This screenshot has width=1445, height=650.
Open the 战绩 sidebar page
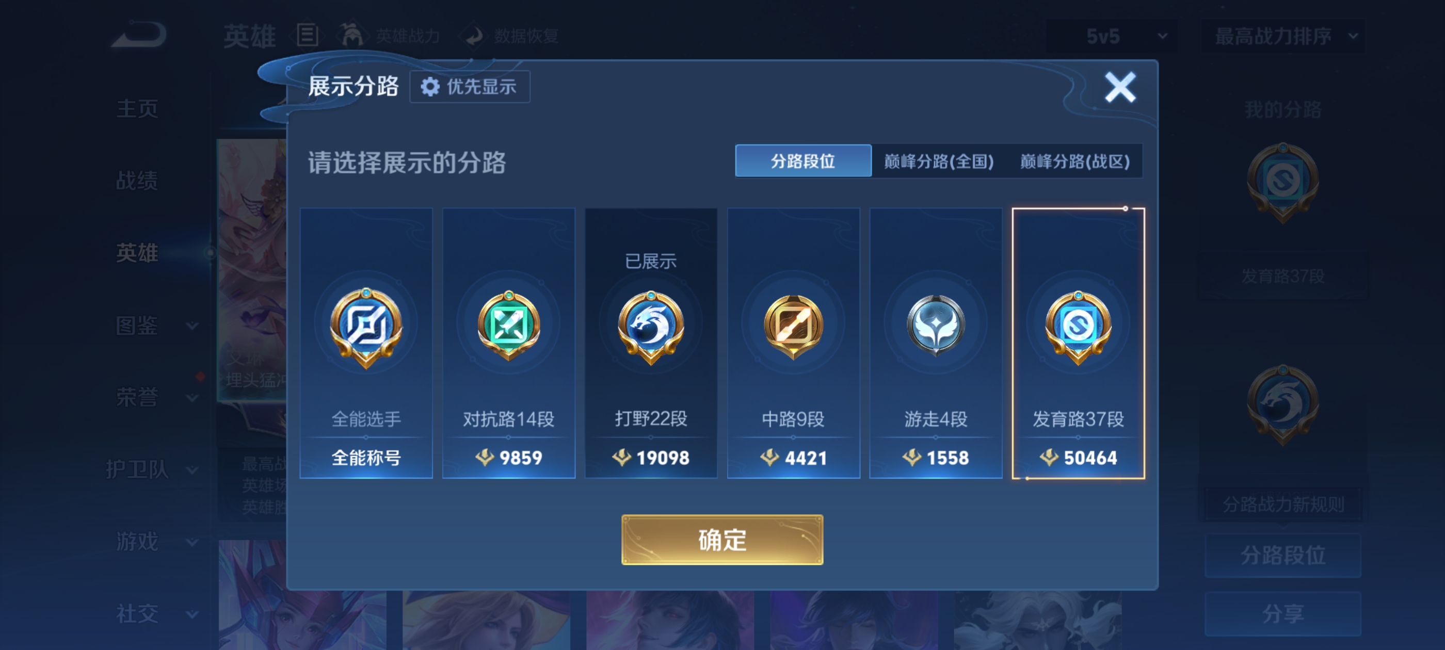(137, 181)
